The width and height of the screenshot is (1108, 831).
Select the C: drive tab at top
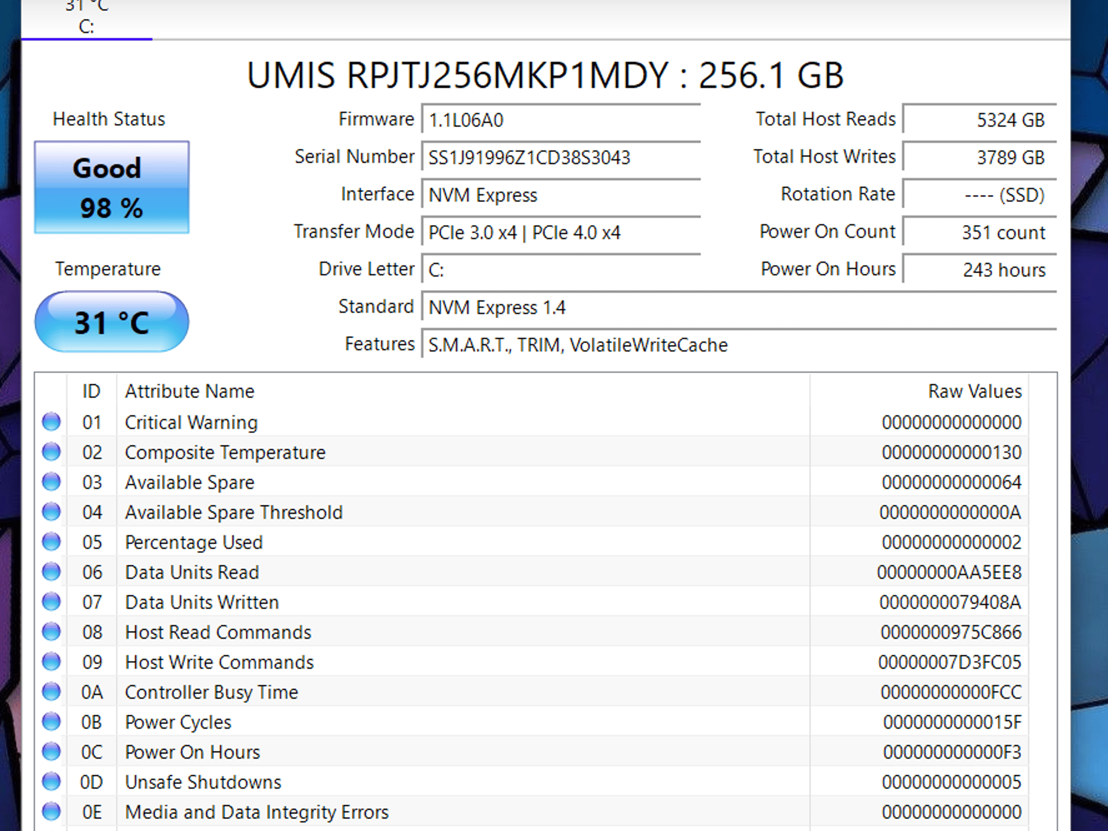(87, 19)
